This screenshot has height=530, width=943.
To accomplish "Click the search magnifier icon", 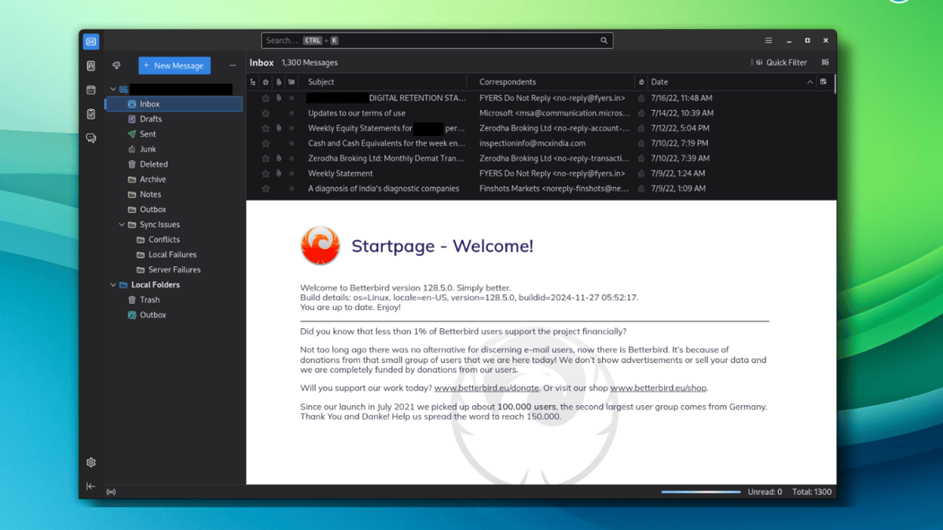I will [x=604, y=41].
